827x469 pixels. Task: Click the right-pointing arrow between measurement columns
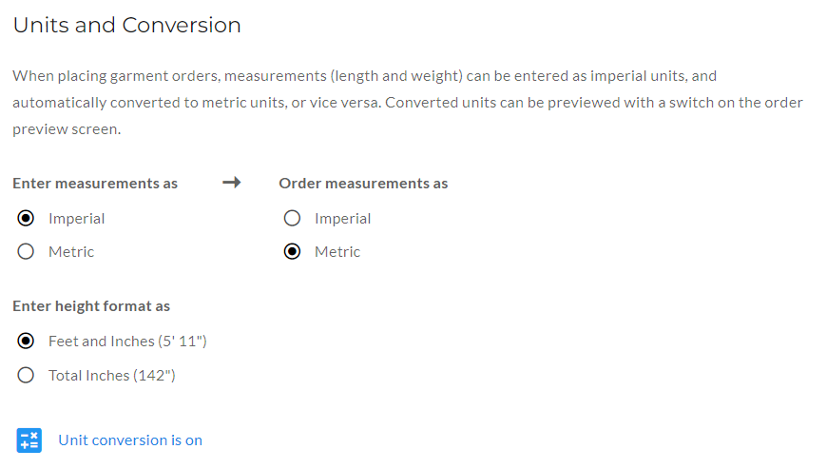pos(232,183)
